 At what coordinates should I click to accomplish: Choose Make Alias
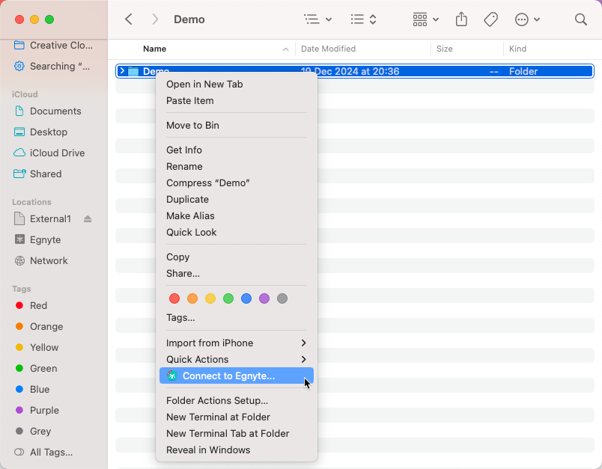click(237, 215)
